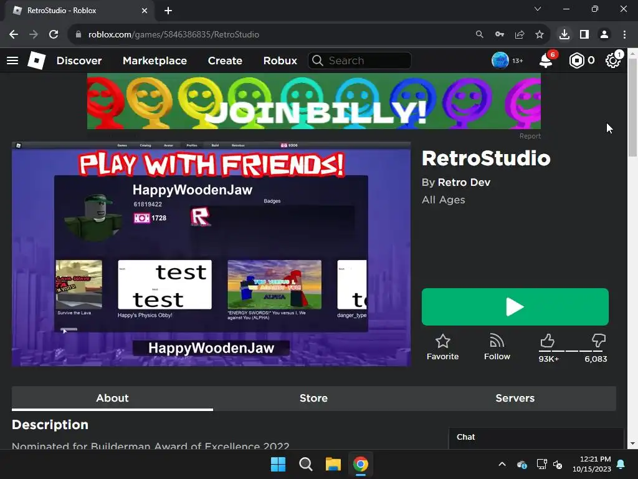Reload the current page
Screen dimensions: 638x479
[54, 35]
